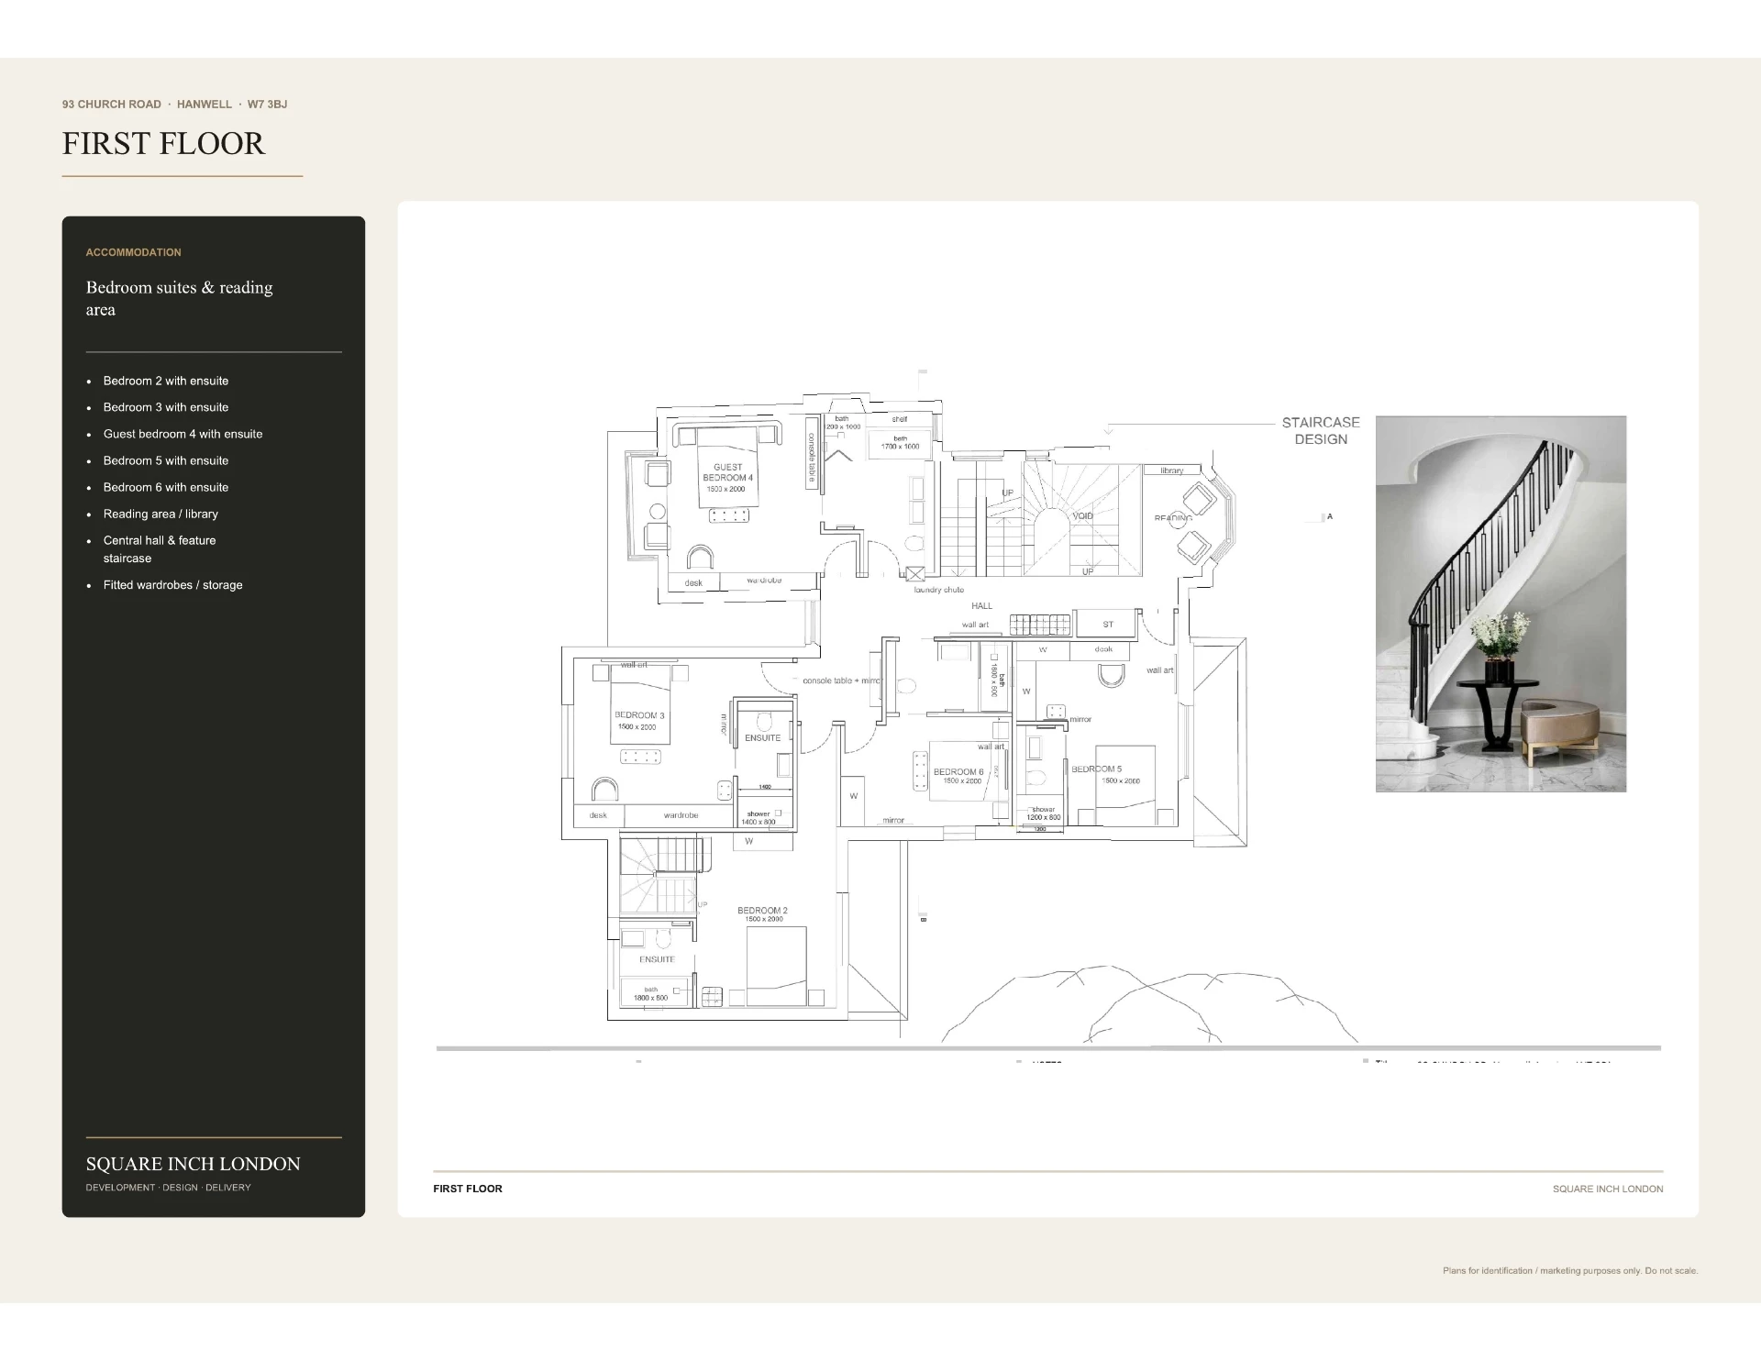Click the small footer 'FIRST FLOOR' label
The width and height of the screenshot is (1761, 1361).
[468, 1189]
